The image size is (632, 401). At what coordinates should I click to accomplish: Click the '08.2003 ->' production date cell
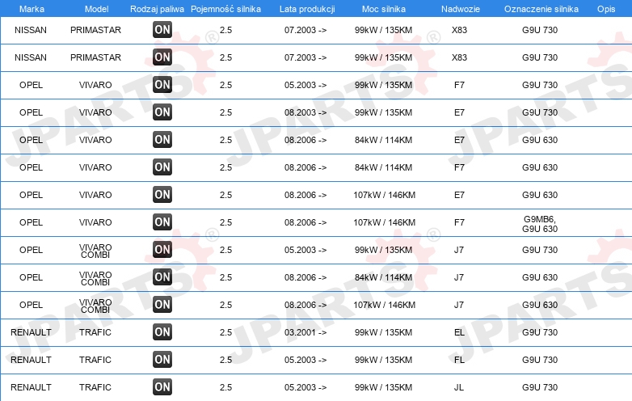[305, 112]
